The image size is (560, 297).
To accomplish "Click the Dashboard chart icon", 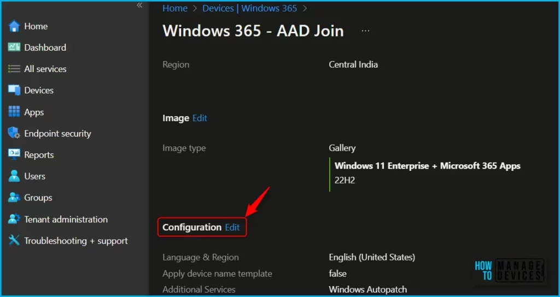I will [14, 47].
